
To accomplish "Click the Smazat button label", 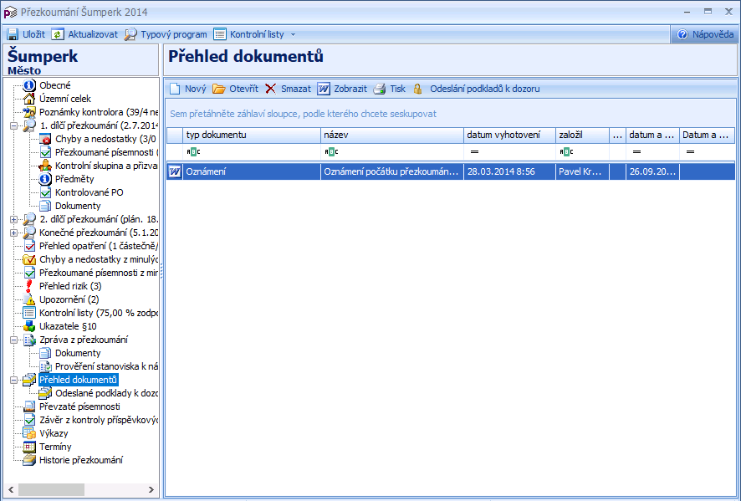I will pyautogui.click(x=296, y=89).
